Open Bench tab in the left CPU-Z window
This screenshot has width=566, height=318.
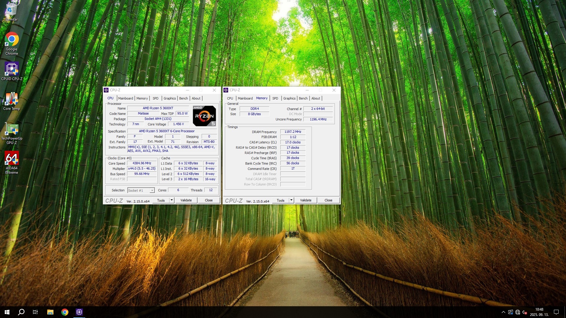(x=183, y=98)
